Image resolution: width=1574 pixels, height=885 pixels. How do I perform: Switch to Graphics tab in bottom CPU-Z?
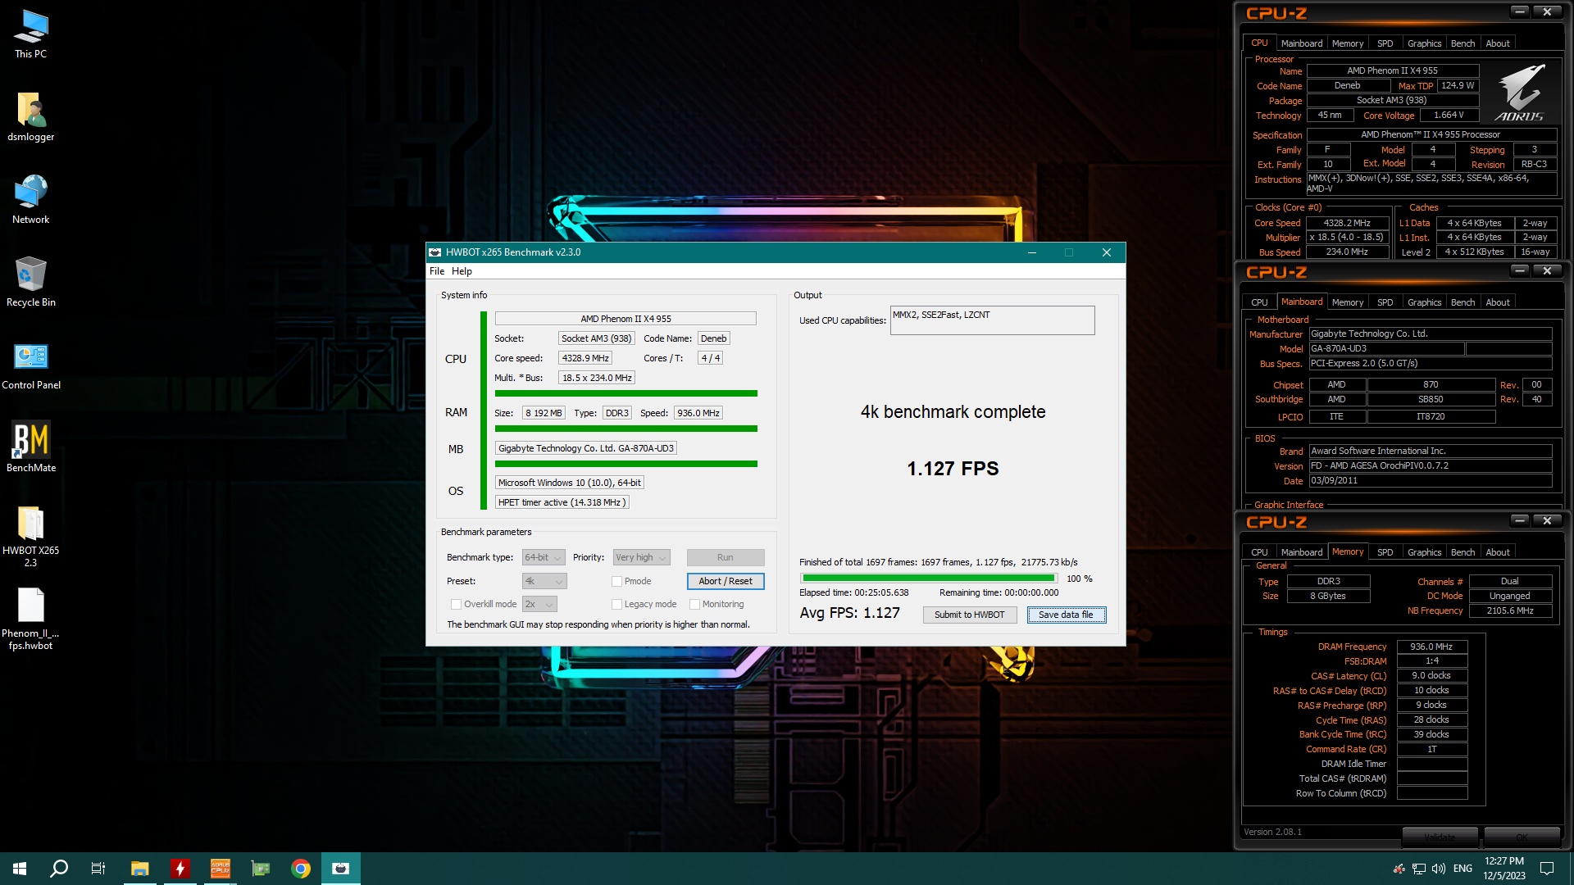(x=1424, y=552)
